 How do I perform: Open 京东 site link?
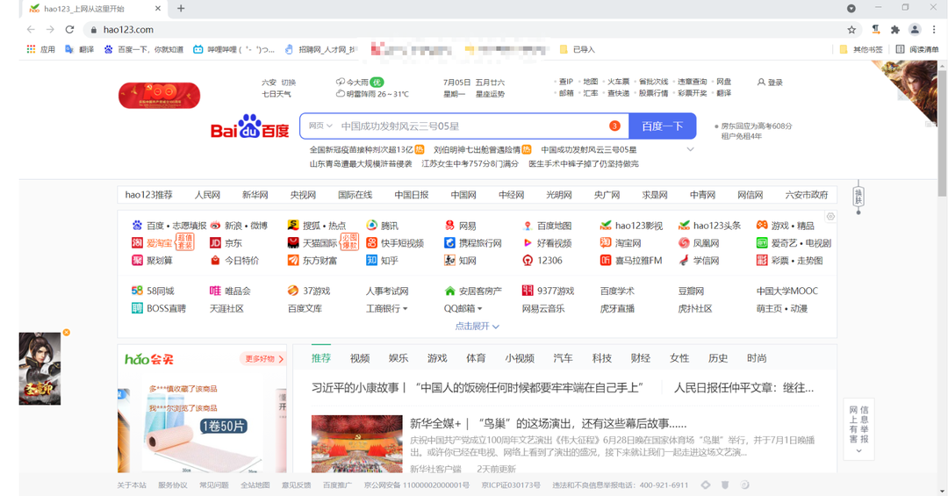(x=226, y=243)
